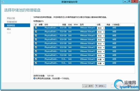The width and height of the screenshot is (140, 91).
Task: Maximize the wizard window
Action: click(129, 1)
